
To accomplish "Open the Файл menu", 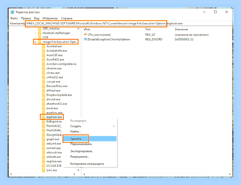I will coord(14,18).
